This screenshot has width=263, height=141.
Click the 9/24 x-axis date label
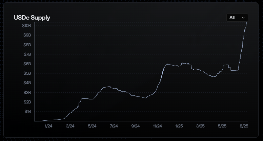coord(135,126)
